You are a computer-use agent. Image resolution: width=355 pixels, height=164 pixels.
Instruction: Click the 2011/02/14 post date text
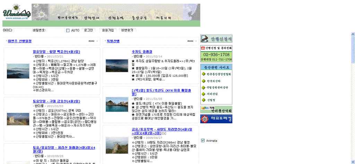click(x=154, y=56)
